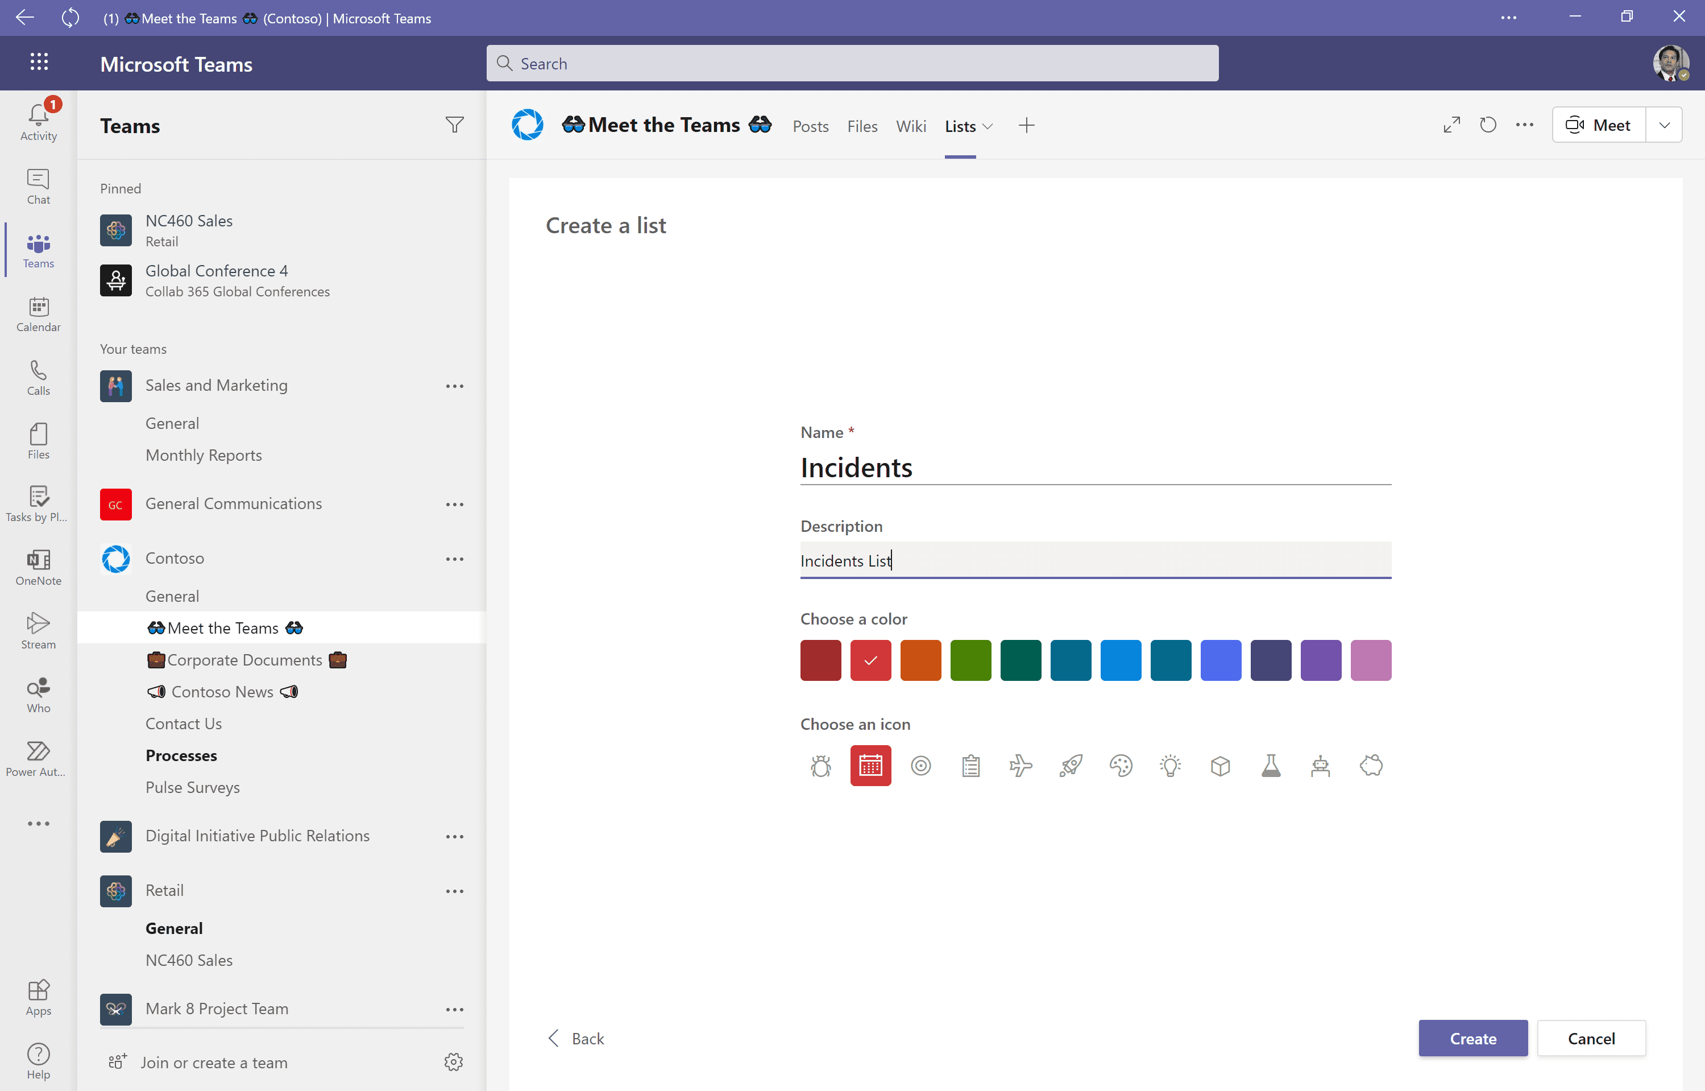This screenshot has height=1091, width=1705.
Task: Open the Files app in rail
Action: [x=38, y=441]
